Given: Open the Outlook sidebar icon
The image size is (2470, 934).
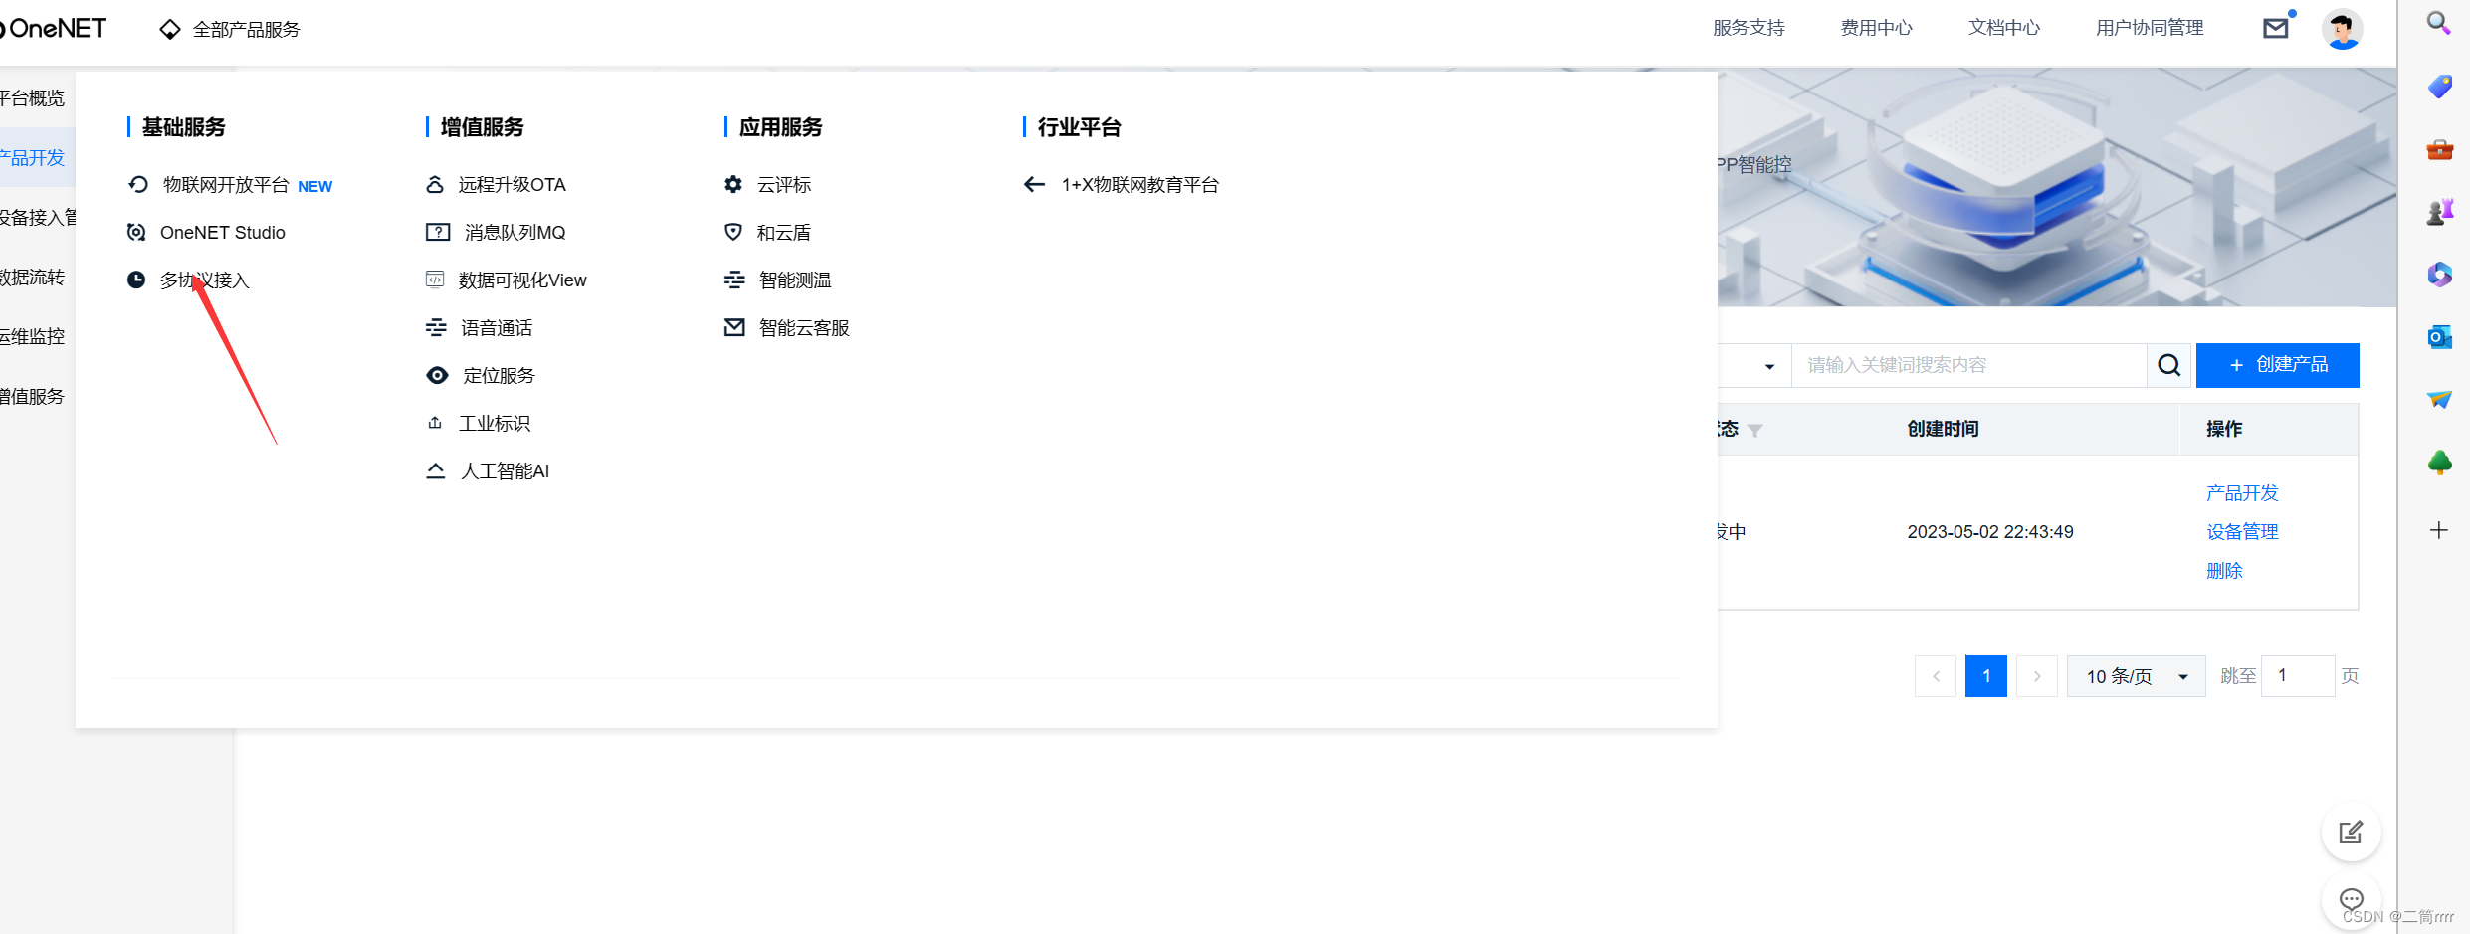Looking at the screenshot, I should [2439, 337].
